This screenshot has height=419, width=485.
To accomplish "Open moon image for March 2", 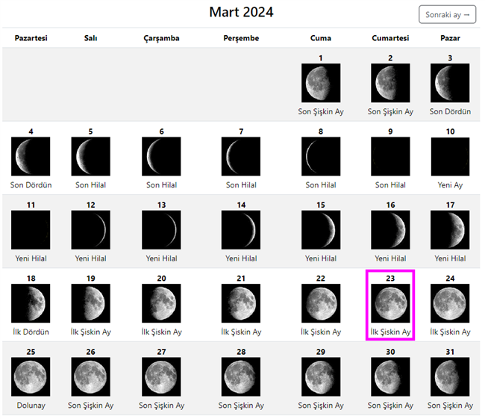I will (390, 83).
